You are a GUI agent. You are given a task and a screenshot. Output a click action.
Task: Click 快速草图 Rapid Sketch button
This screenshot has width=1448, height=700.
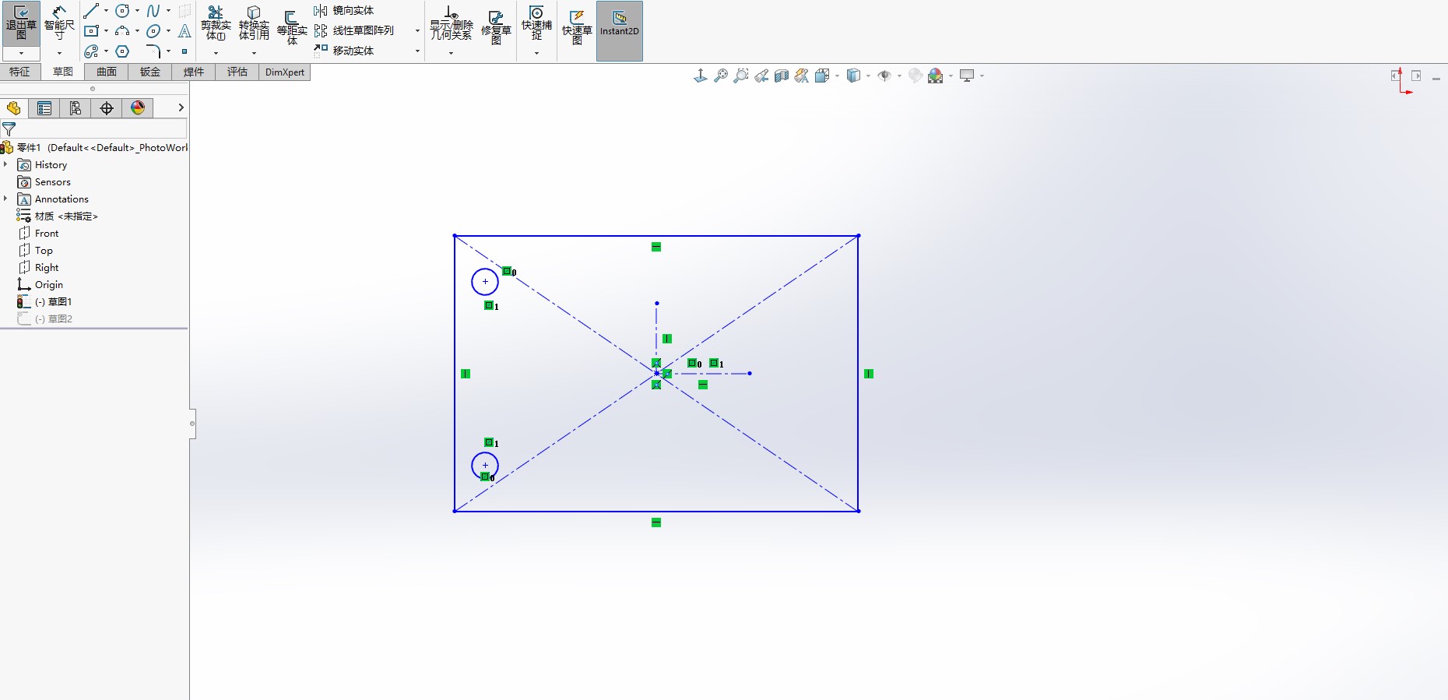(x=577, y=27)
